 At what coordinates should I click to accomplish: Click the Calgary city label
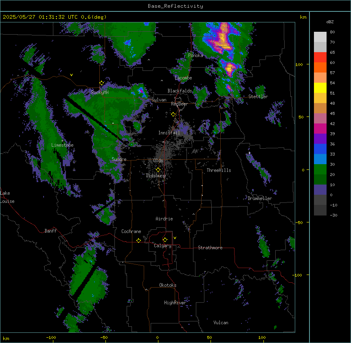[x=163, y=246]
